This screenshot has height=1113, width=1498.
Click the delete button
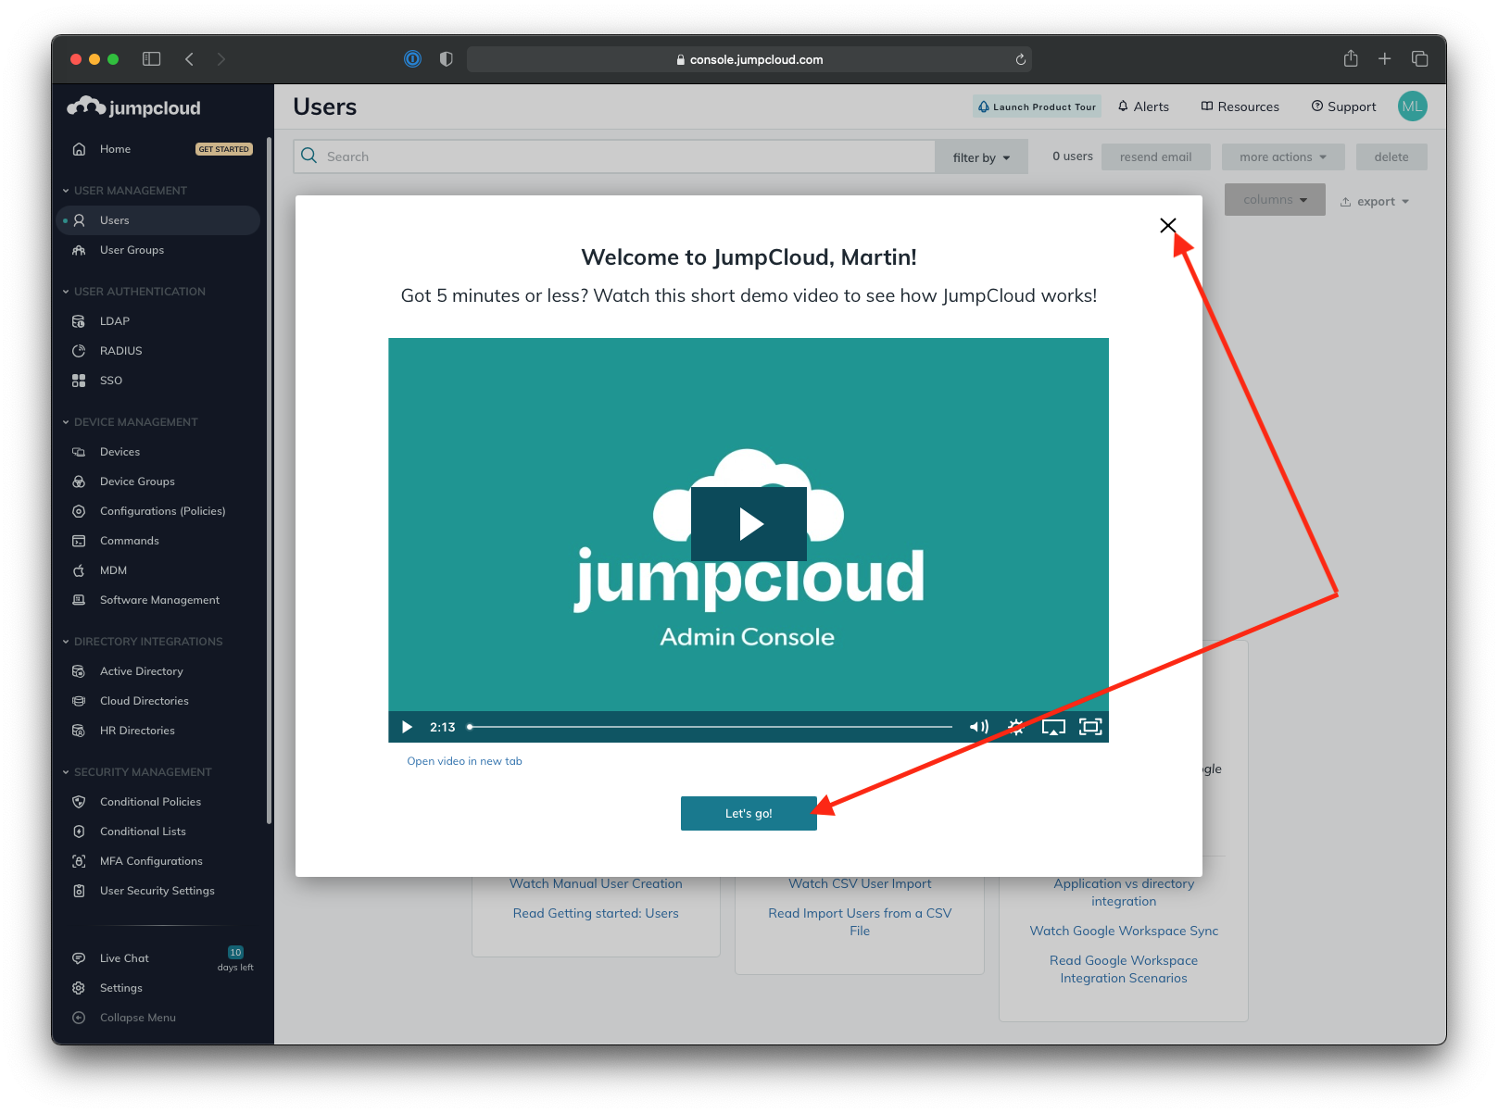point(1391,156)
